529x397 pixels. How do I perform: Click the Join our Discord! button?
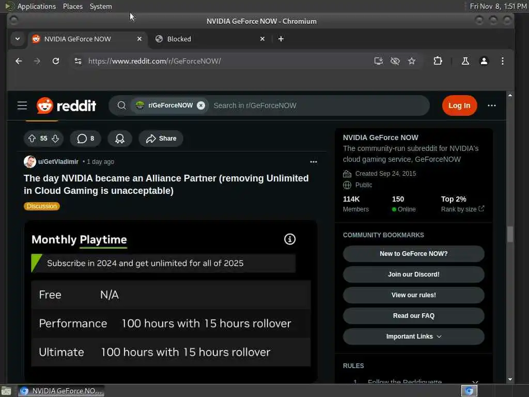point(414,274)
